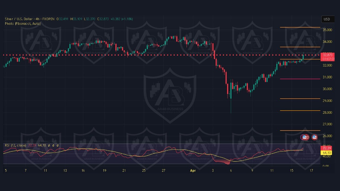Click the 34.000 price axis label

click(327, 42)
